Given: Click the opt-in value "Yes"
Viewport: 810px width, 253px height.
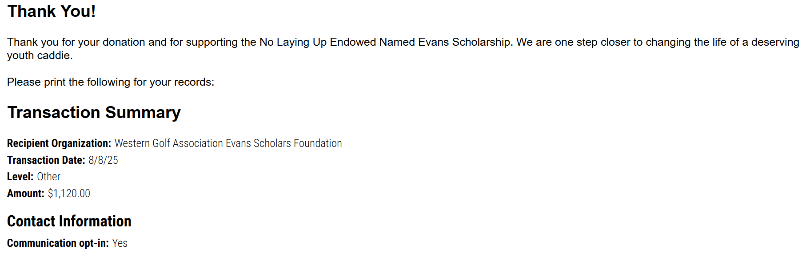Looking at the screenshot, I should click(x=120, y=243).
